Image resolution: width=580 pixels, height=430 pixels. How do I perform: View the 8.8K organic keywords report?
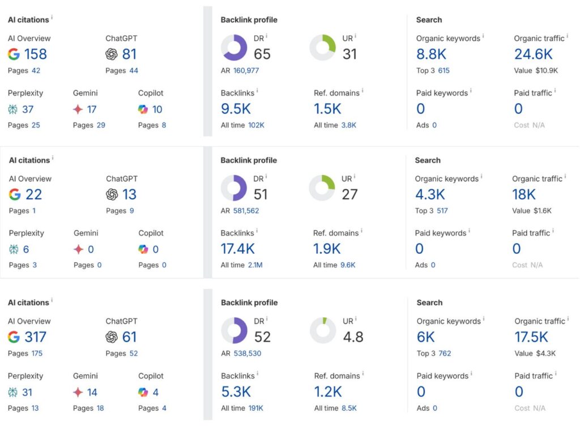430,54
